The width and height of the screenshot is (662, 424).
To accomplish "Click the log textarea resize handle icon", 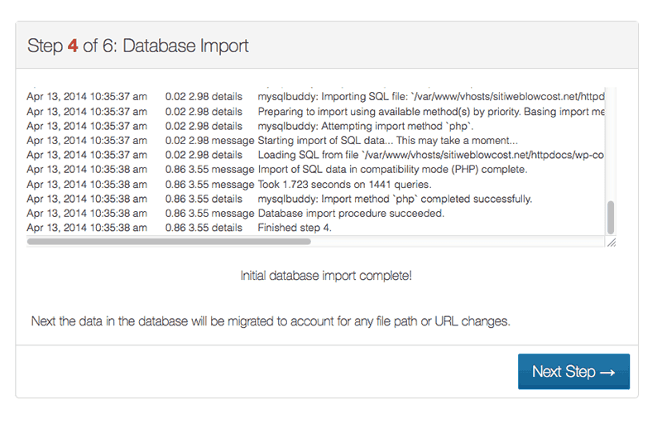I will click(612, 242).
